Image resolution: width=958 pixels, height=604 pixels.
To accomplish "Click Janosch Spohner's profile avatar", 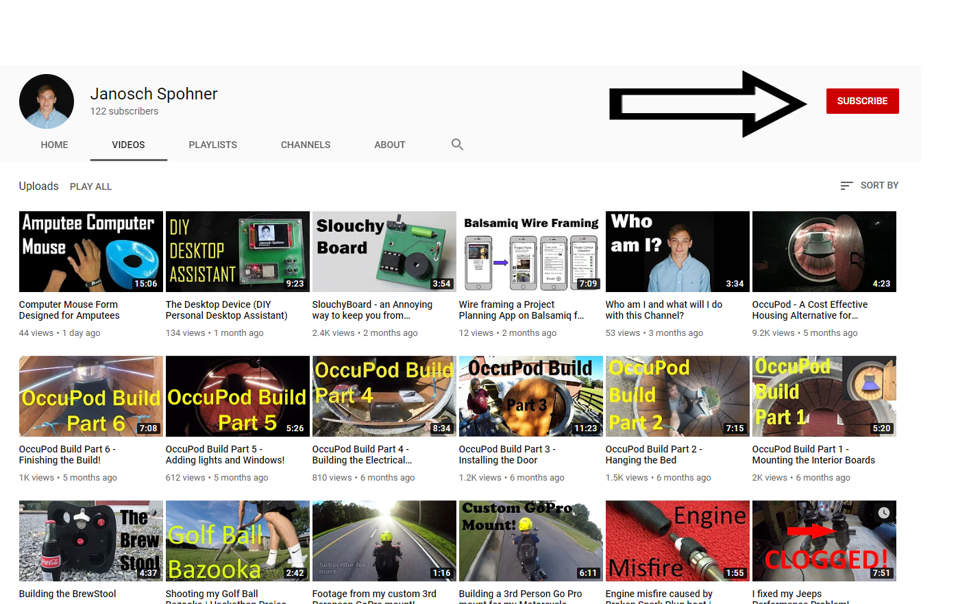I will tap(47, 101).
